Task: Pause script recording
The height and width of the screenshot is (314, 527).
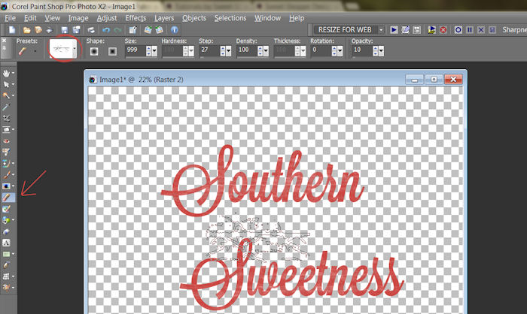Action: (468, 30)
